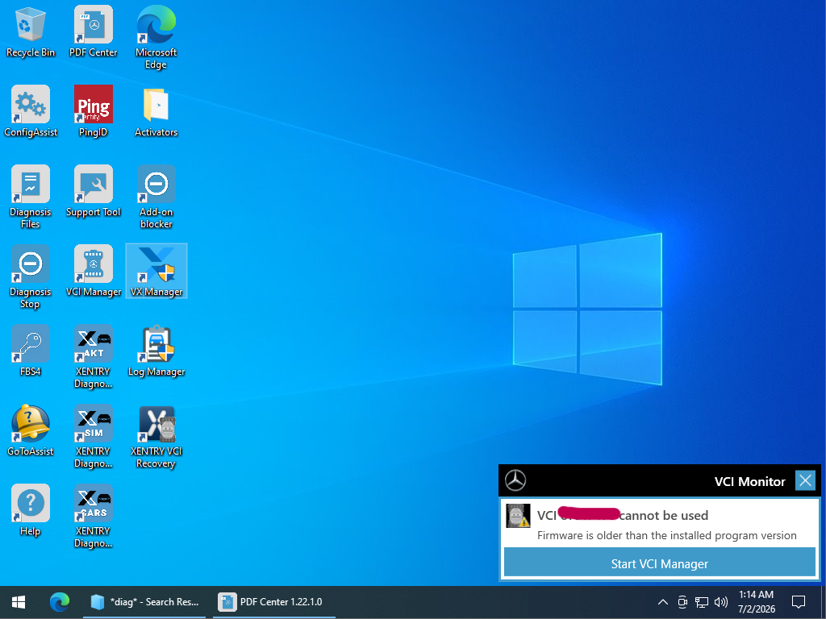The width and height of the screenshot is (826, 619).
Task: Launch PDF Center from the desktop
Action: tap(94, 31)
